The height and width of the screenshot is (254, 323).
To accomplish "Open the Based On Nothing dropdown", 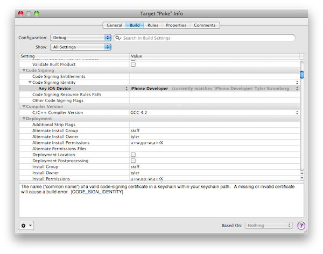I will pos(269,226).
